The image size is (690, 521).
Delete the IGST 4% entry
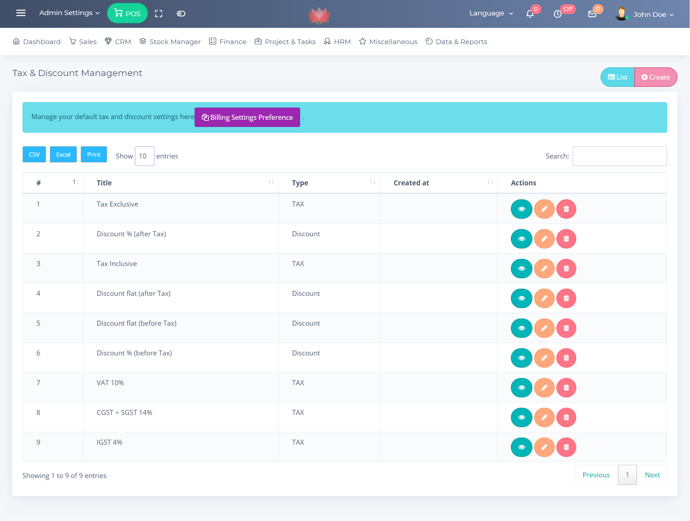pos(566,447)
